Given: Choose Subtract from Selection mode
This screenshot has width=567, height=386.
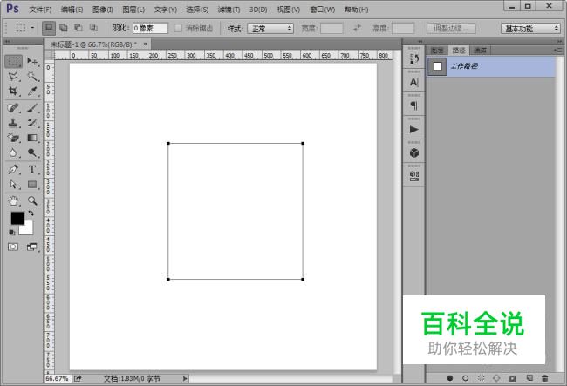Looking at the screenshot, I should (79, 28).
